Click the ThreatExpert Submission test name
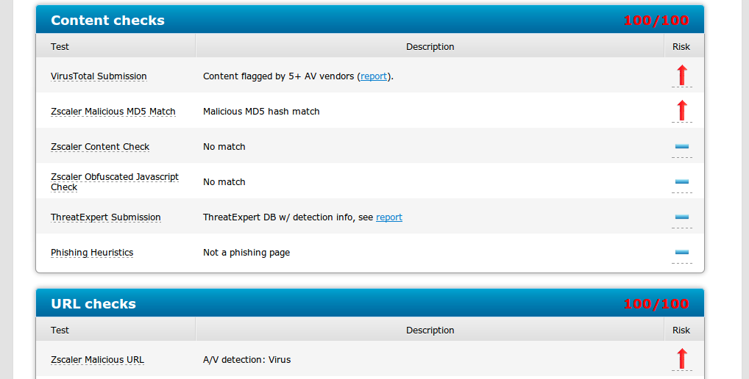 point(106,217)
